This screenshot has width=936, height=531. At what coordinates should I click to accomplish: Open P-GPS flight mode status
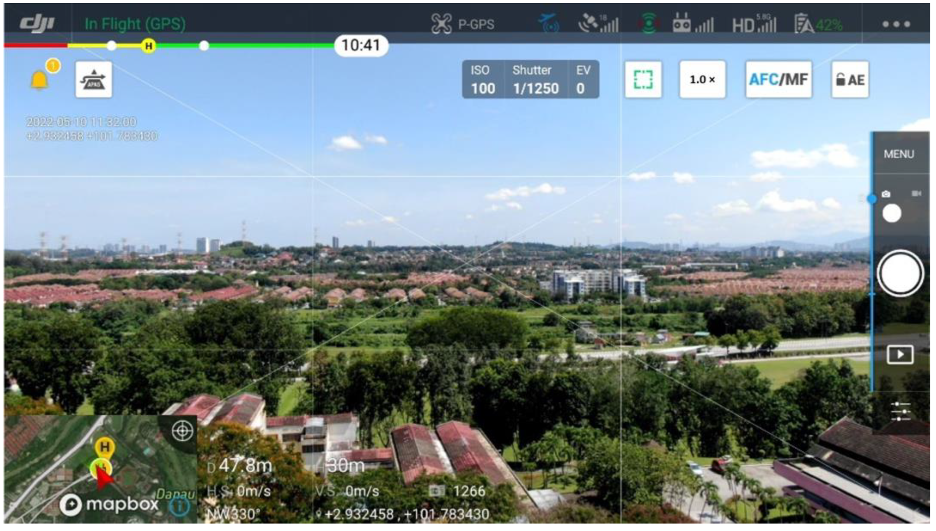[463, 24]
